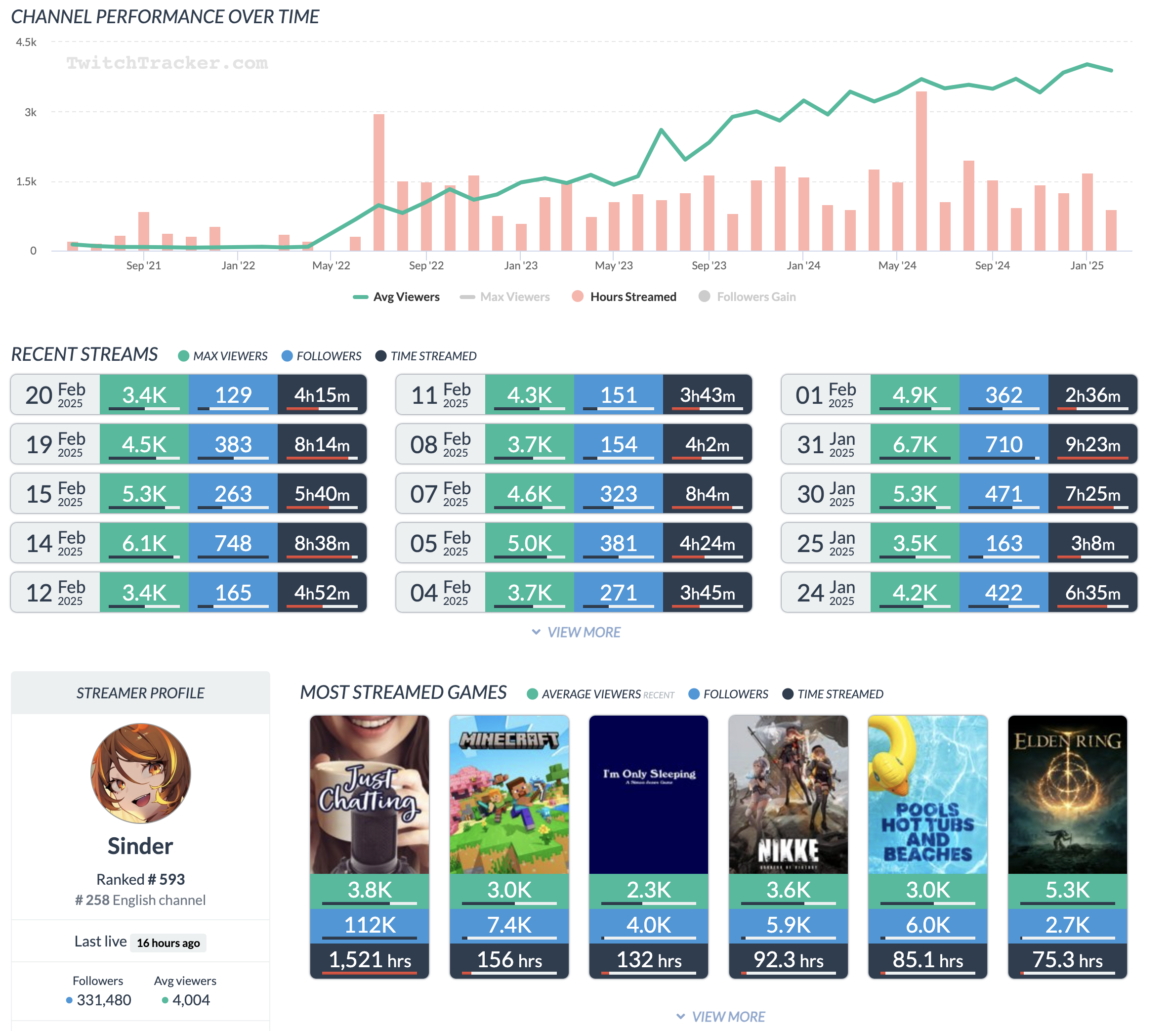The width and height of the screenshot is (1170, 1031).
Task: Click the Streamer Profile panel header
Action: click(140, 692)
